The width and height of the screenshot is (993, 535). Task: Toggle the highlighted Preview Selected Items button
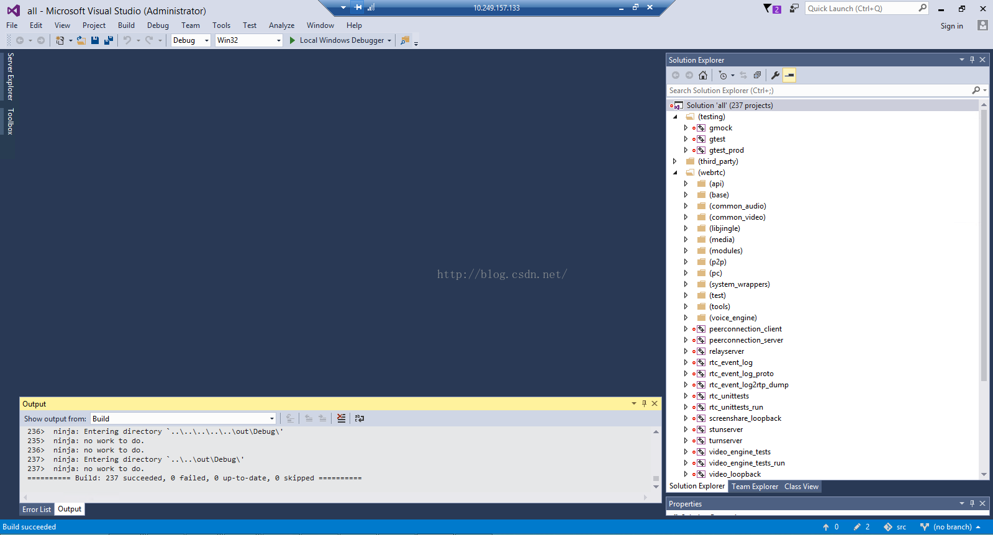coord(789,75)
